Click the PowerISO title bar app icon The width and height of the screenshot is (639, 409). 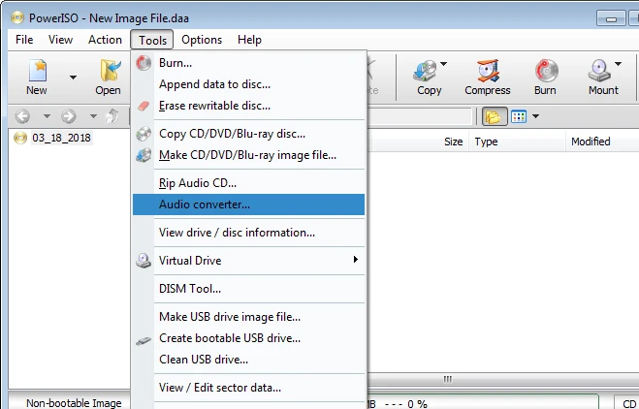pyautogui.click(x=17, y=17)
